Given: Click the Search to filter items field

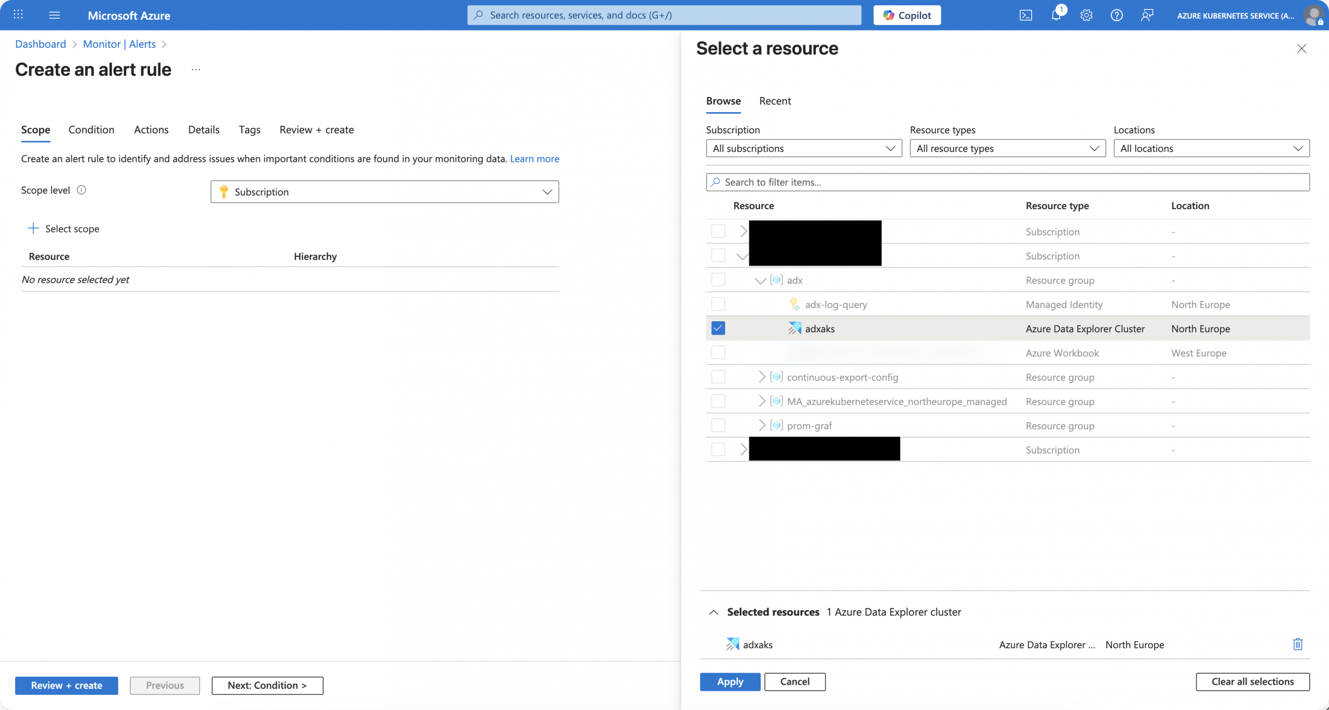Looking at the screenshot, I should click(1007, 182).
